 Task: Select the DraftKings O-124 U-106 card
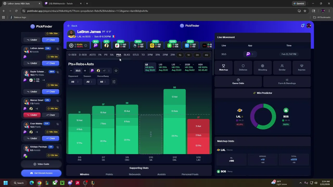pos(173,45)
